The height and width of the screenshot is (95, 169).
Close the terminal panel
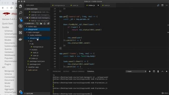(x=167, y=72)
